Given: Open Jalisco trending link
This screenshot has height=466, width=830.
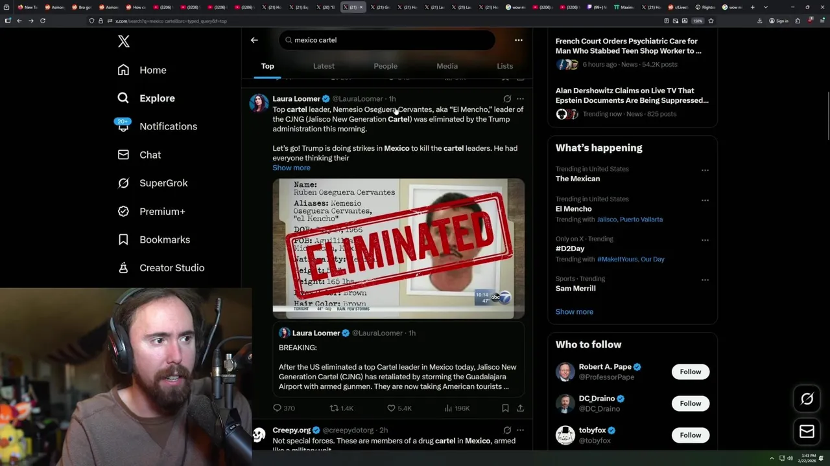Looking at the screenshot, I should point(606,219).
